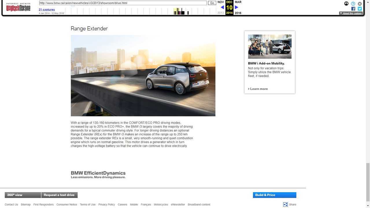Click Share text in footer
370x208 pixels.
(293, 205)
